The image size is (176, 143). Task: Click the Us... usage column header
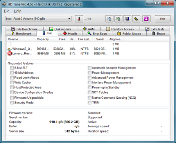tap(72, 39)
